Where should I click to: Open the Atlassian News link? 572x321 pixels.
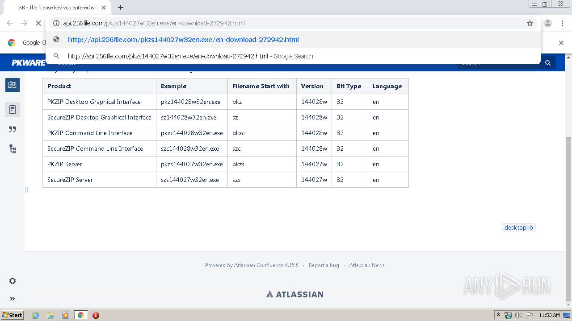point(367,265)
